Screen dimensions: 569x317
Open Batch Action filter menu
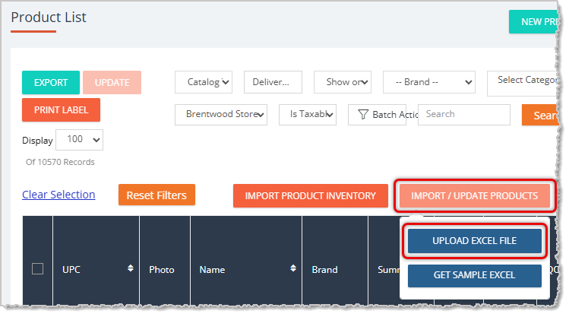377,115
